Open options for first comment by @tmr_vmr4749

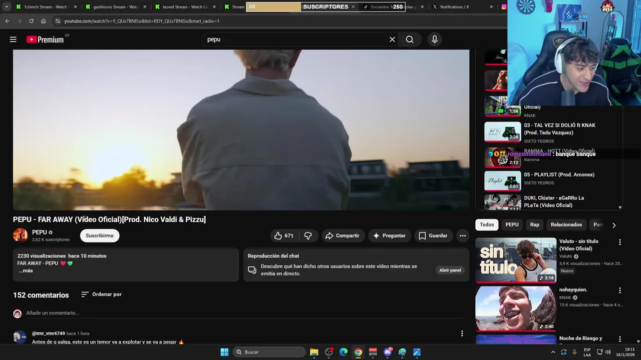462,333
